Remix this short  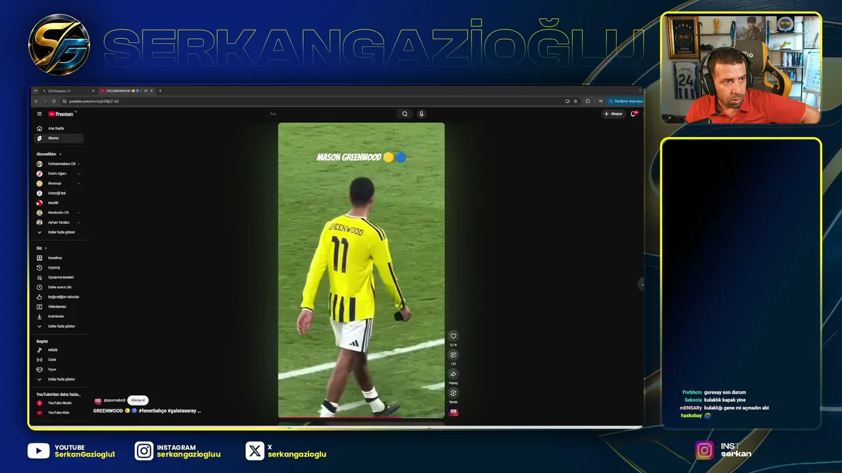click(x=453, y=394)
